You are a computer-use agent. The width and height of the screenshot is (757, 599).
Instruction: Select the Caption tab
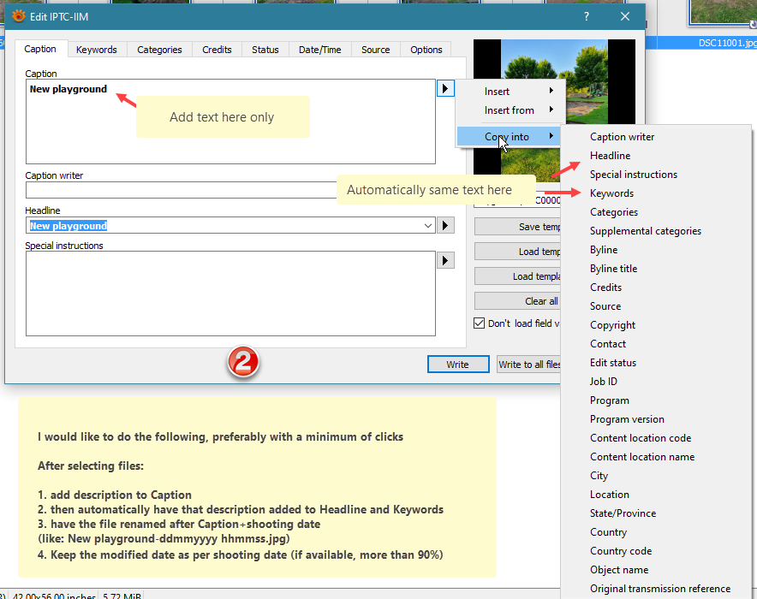pyautogui.click(x=40, y=49)
